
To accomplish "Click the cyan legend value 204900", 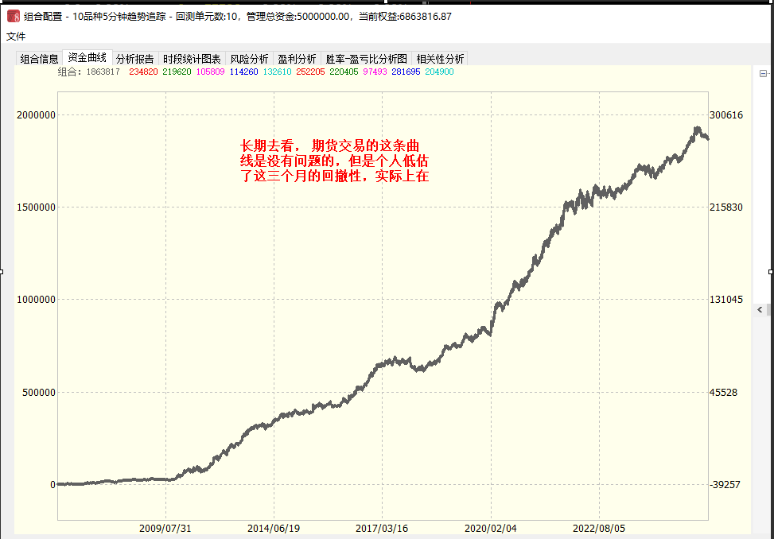I will click(x=439, y=72).
